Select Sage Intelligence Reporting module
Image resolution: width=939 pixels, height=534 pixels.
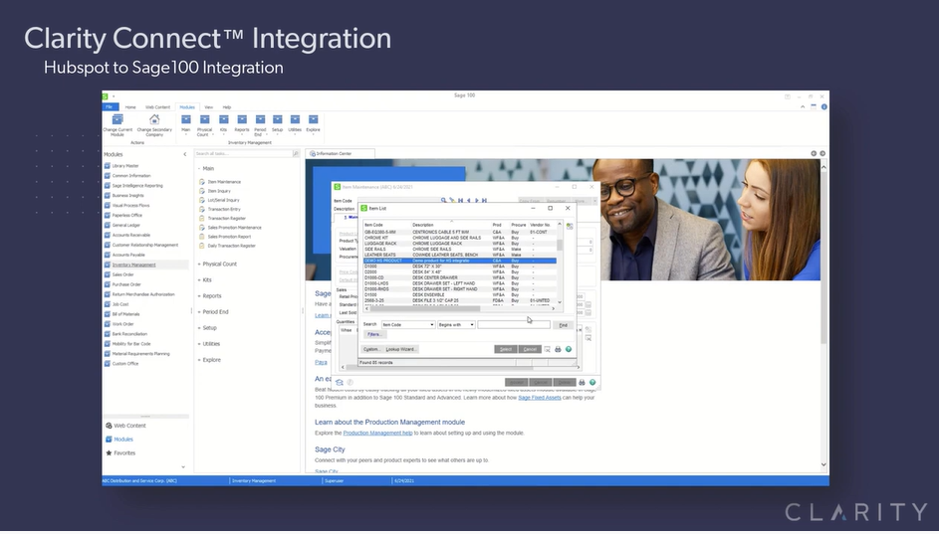click(137, 185)
